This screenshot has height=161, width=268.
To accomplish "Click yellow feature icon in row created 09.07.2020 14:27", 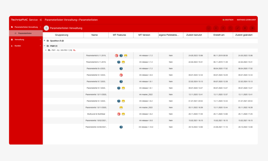I will [x=123, y=88].
